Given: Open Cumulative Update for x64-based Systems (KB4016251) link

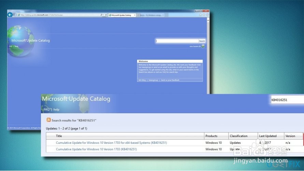Looking at the screenshot, I should [x=111, y=142].
